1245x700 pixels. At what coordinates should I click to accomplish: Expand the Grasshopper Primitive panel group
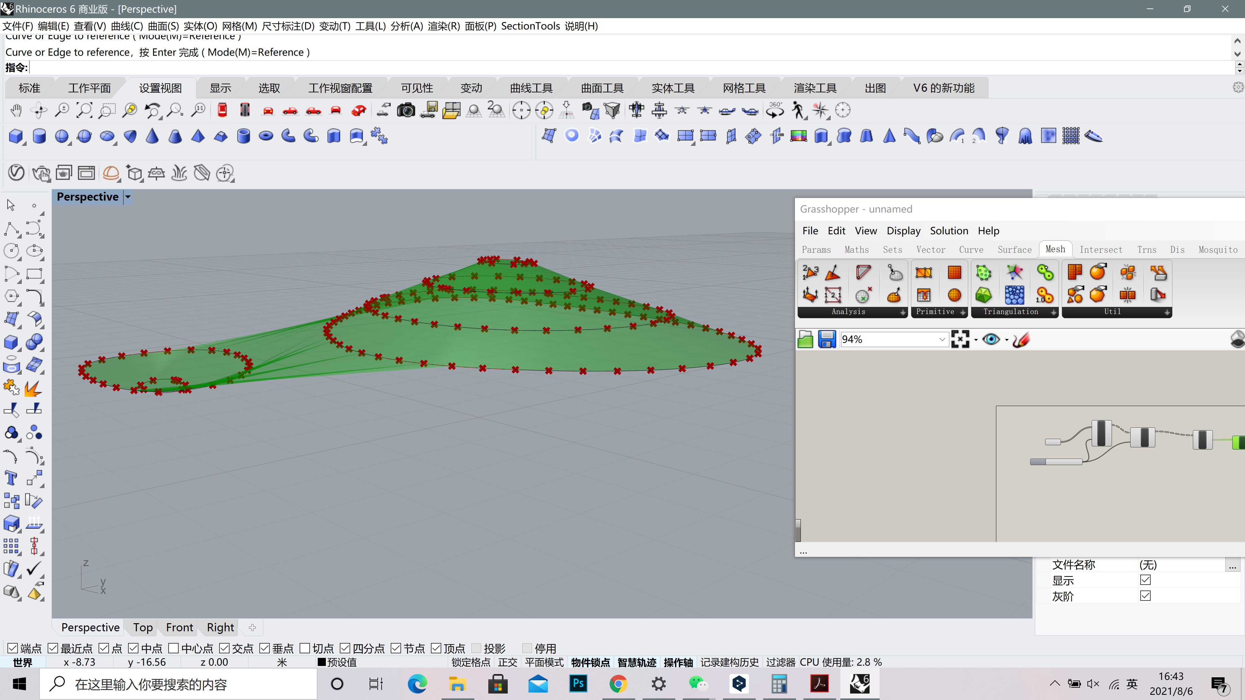[x=963, y=312]
